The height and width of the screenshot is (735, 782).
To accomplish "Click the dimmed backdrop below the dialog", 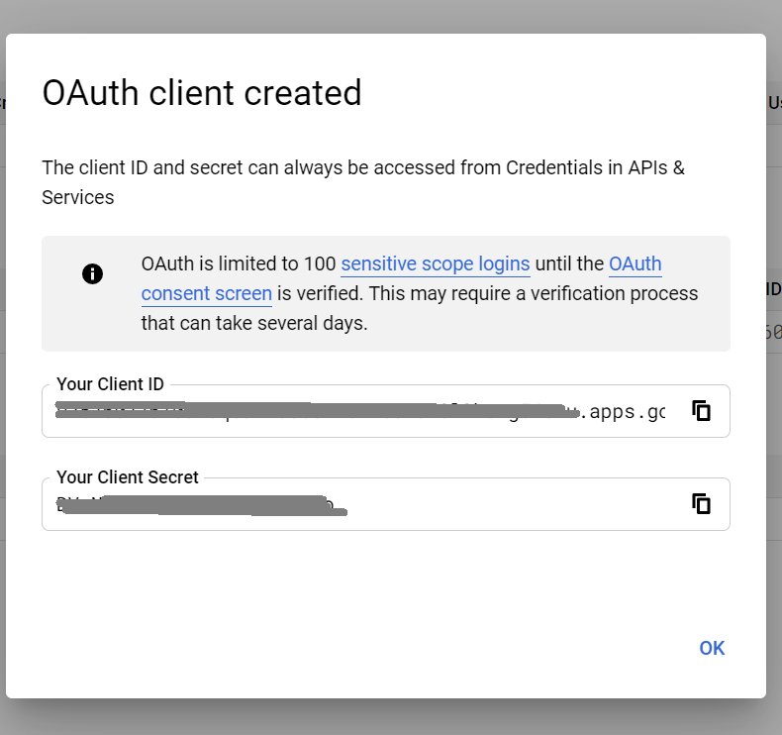I will click(x=396, y=717).
